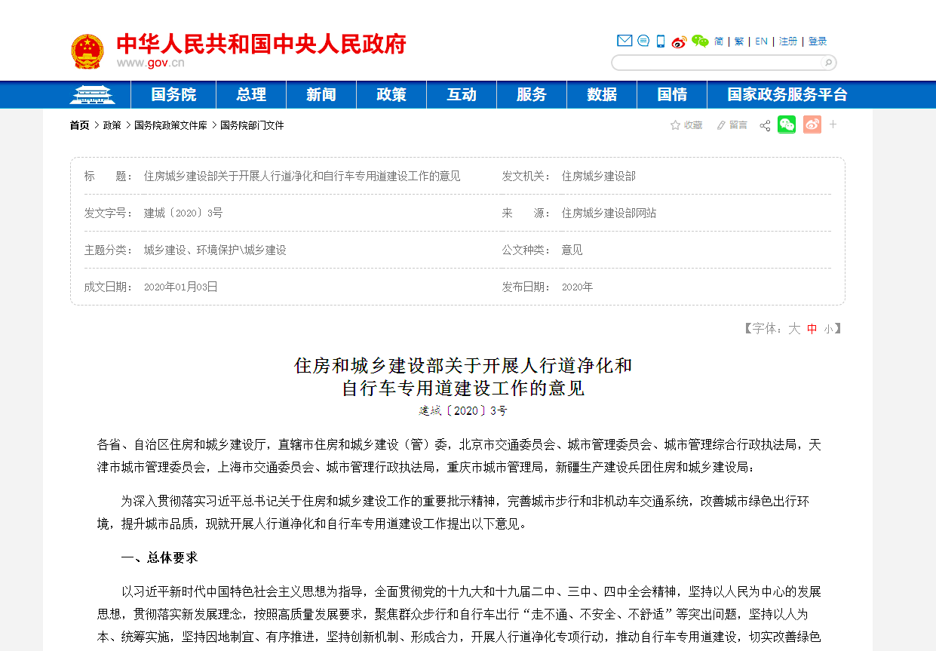The image size is (936, 651).
Task: Click the 收藏 star icon
Action: pos(676,125)
